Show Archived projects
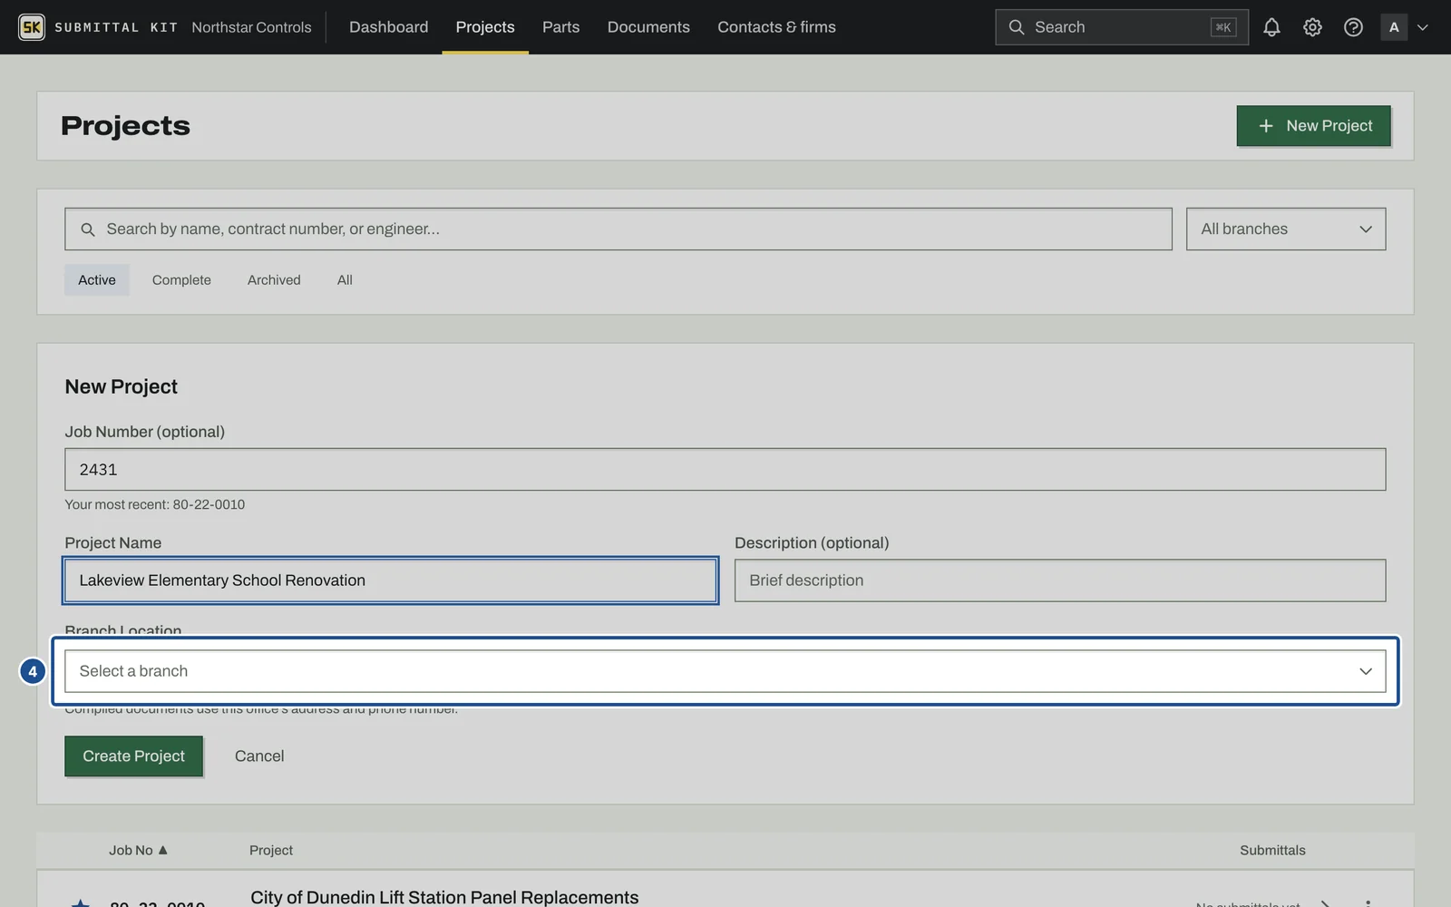The image size is (1451, 907). coord(274,280)
